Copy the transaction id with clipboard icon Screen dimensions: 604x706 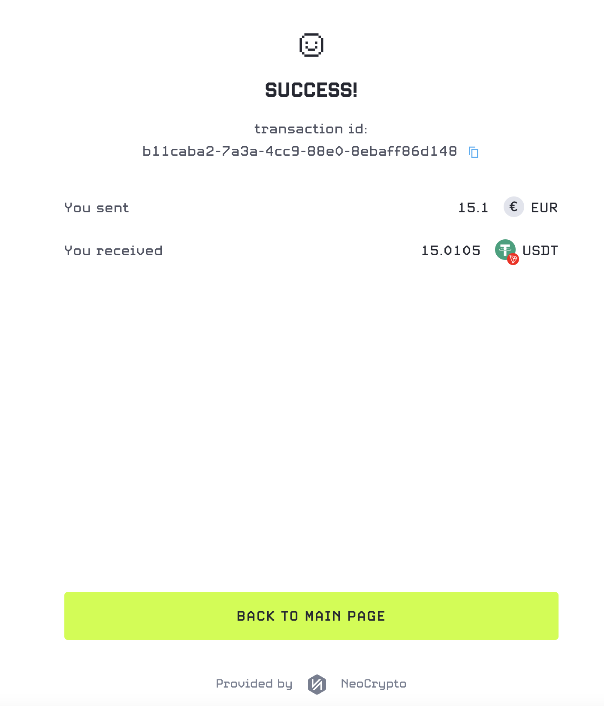point(474,152)
